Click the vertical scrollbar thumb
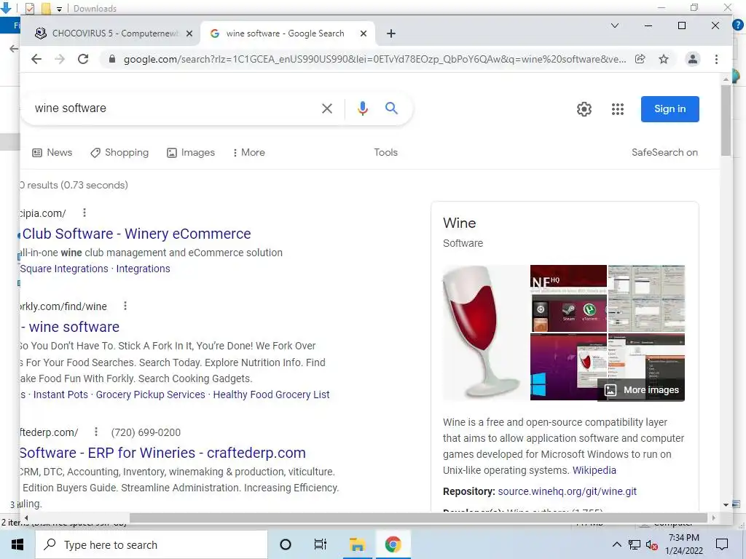This screenshot has height=559, width=746. point(726,121)
